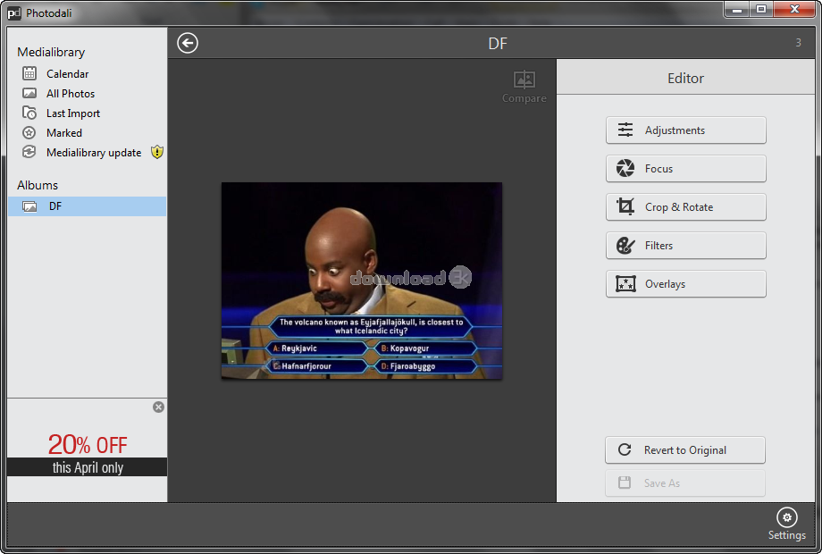
Task: Click the 20% OFF promotion banner
Action: 87,454
